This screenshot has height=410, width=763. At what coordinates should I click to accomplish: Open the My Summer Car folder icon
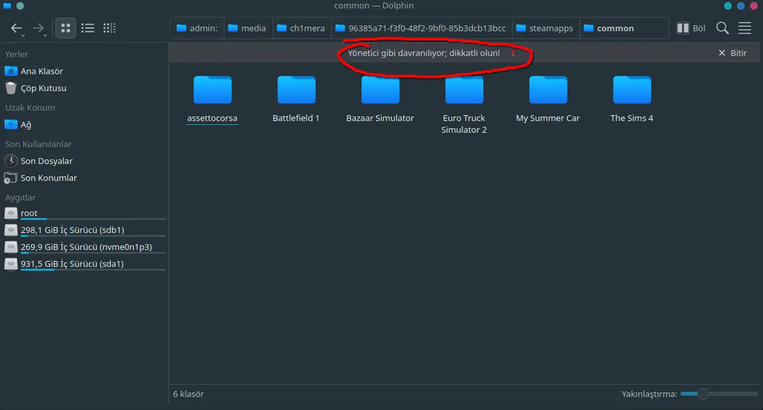tap(548, 90)
